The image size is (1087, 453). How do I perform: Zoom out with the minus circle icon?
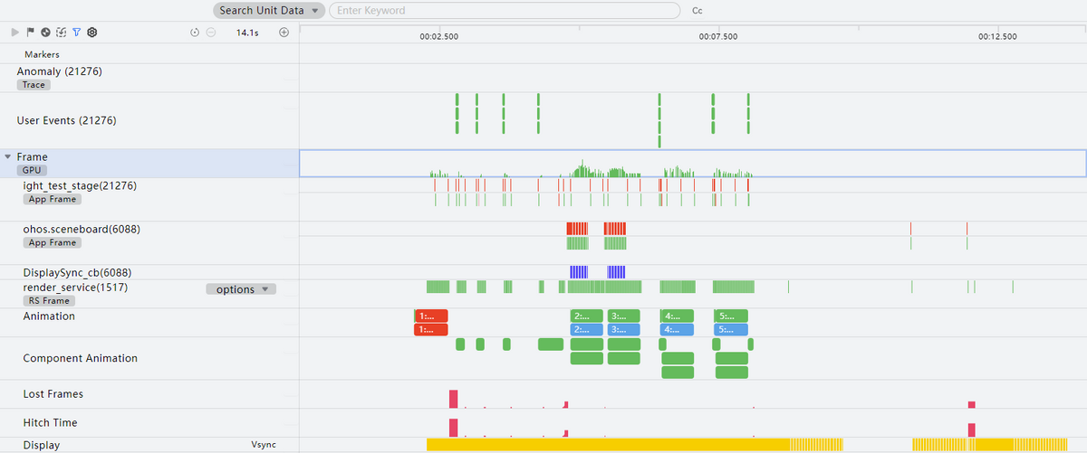[210, 33]
